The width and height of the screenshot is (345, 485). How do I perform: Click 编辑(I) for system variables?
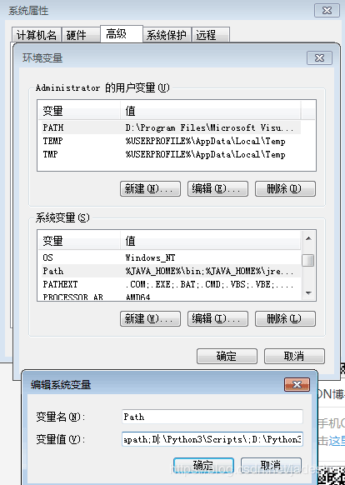click(x=217, y=318)
